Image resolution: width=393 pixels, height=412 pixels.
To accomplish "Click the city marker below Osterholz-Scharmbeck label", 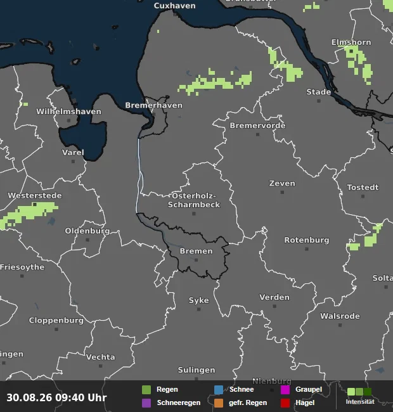I will [x=194, y=214].
